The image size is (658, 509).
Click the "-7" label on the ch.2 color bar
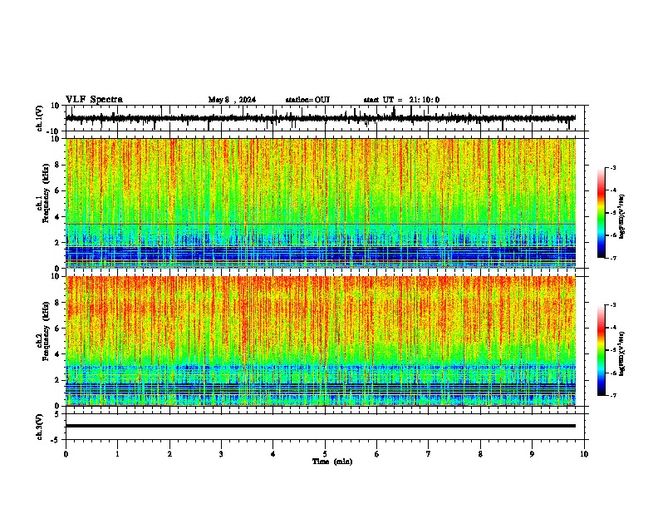click(612, 395)
